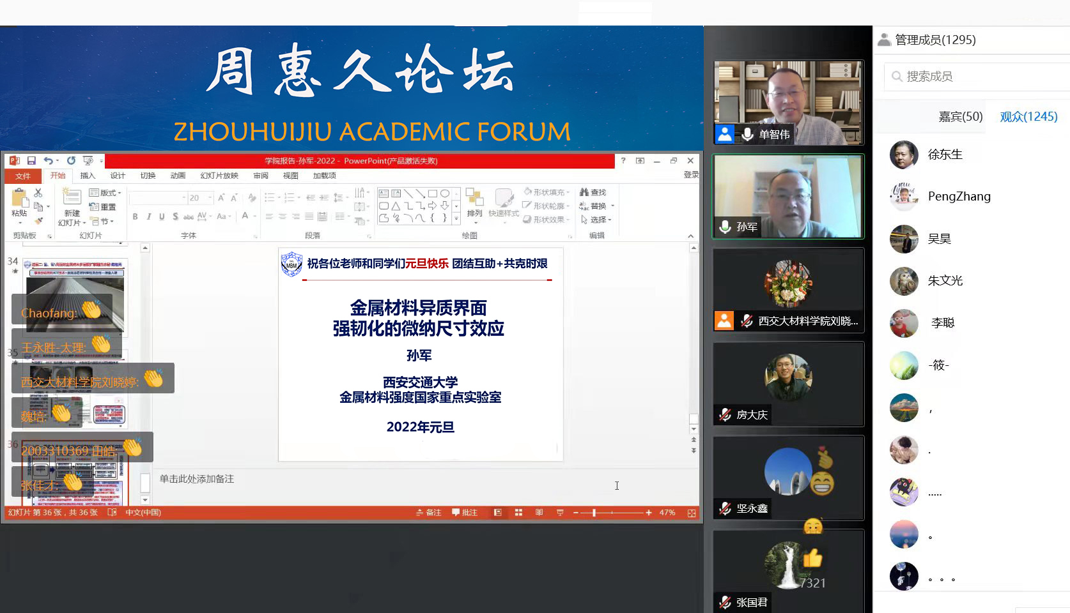Viewport: 1070px width, 613px height.
Task: Click the fit-slide-to-window icon
Action: click(691, 513)
